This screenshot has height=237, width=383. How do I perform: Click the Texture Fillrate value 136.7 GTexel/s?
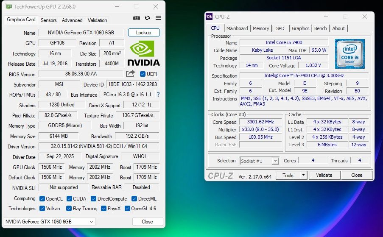click(x=137, y=115)
